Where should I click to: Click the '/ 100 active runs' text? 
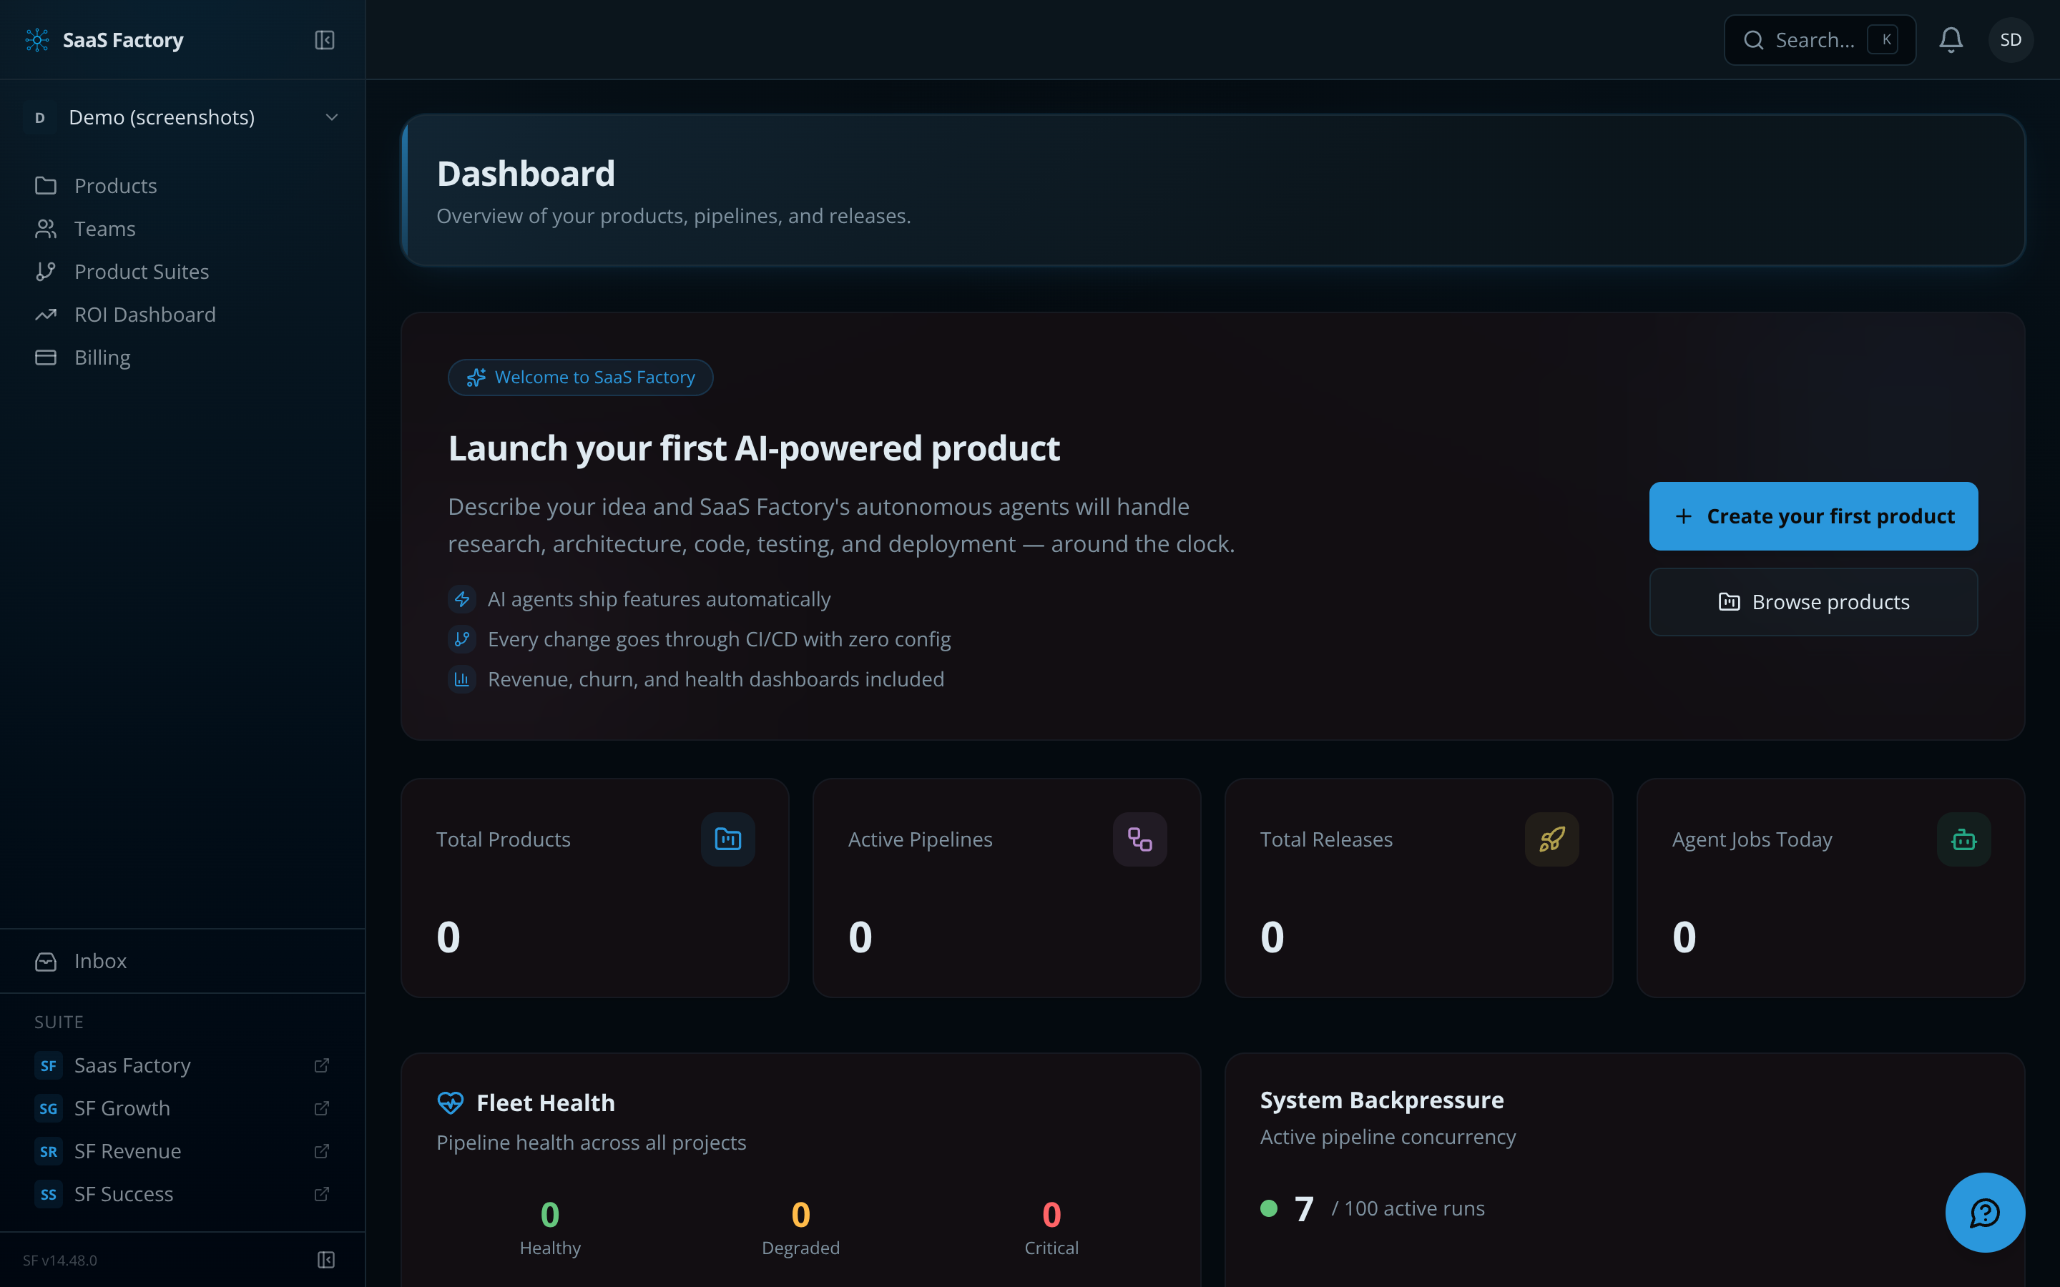(1408, 1208)
